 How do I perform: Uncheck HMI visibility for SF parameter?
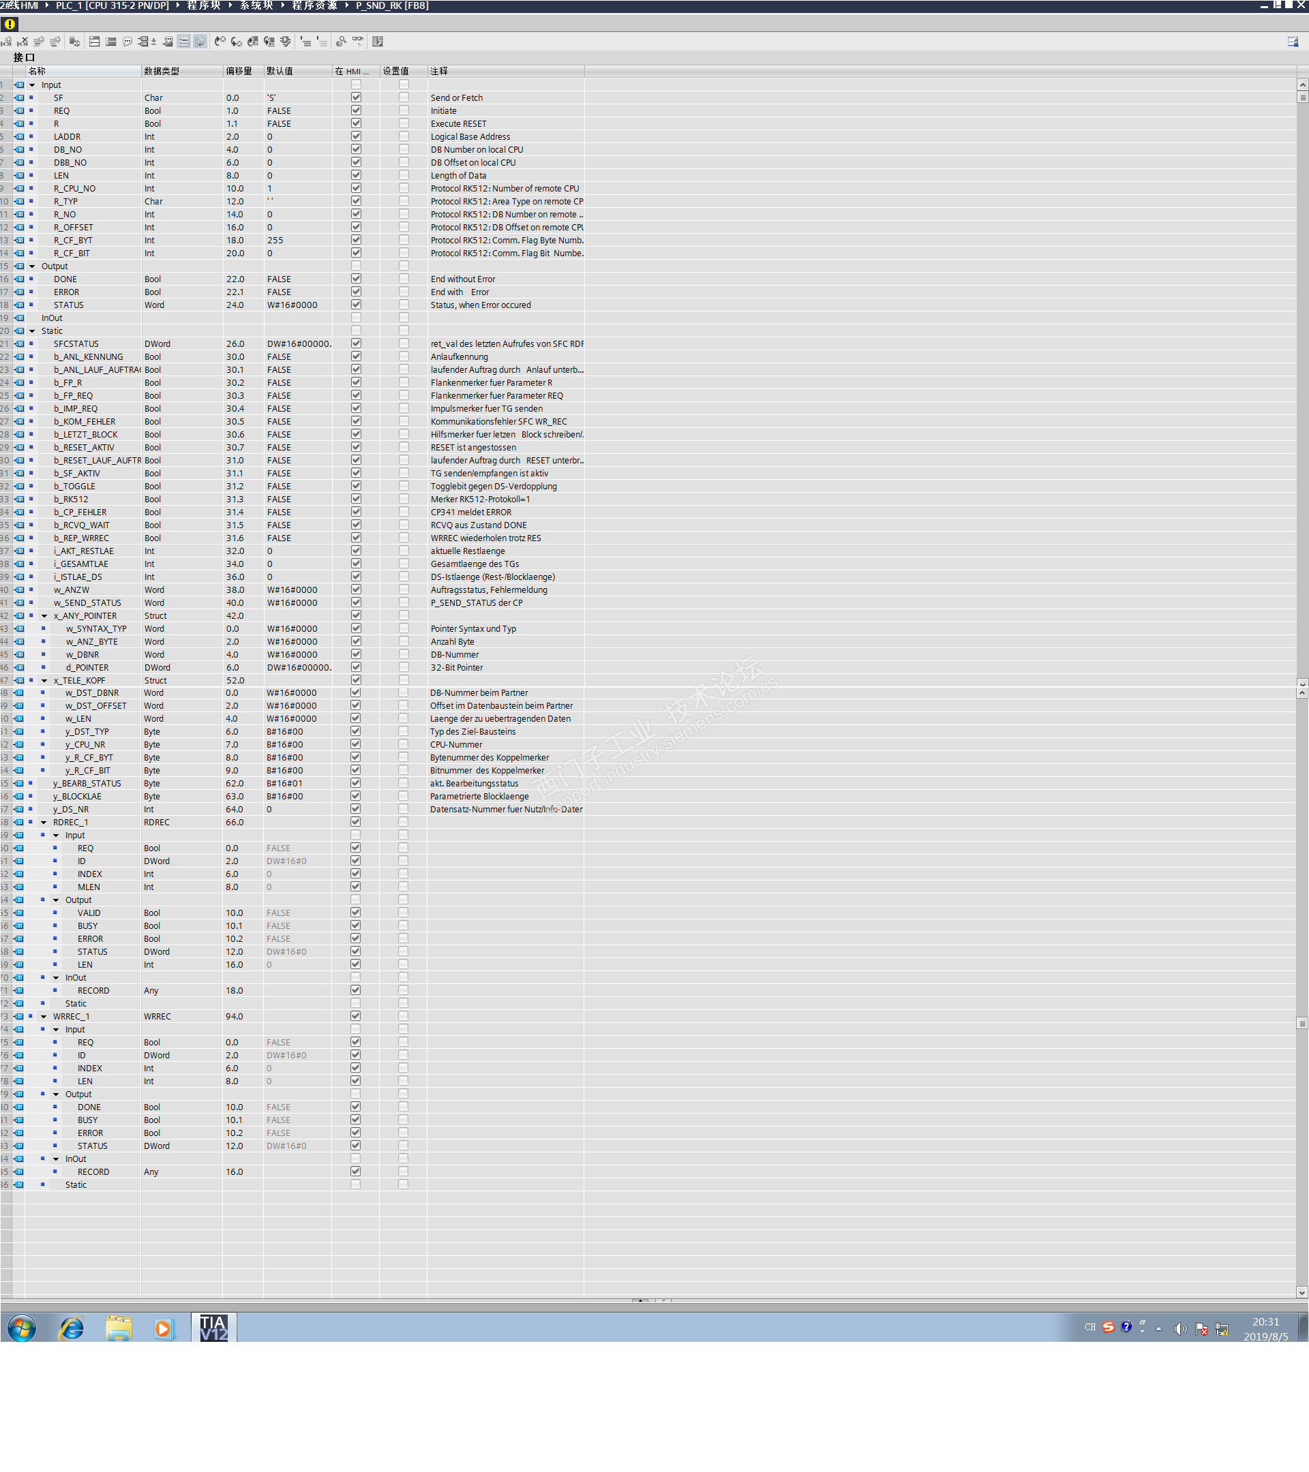click(356, 98)
